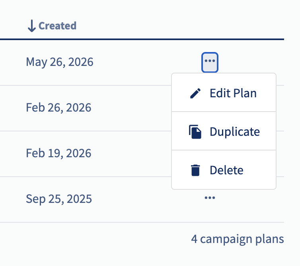Click the trash can icon beside Delete

195,170
